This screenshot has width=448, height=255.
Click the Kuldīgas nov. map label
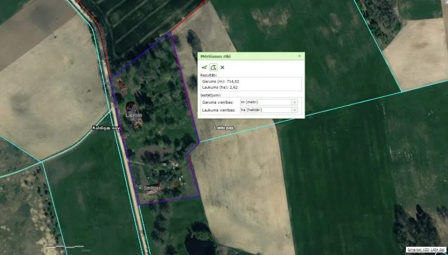point(107,128)
